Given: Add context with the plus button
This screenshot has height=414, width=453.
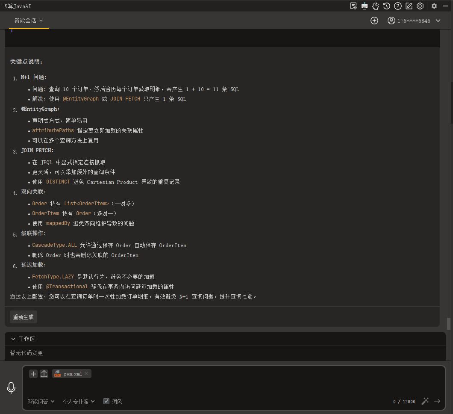Looking at the screenshot, I should pos(33,374).
